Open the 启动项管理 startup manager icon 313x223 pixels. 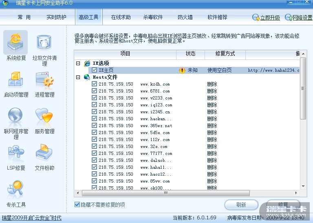click(15, 80)
